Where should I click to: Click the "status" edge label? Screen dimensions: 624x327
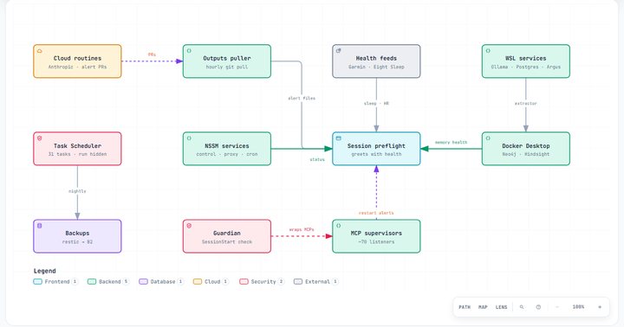[317, 159]
